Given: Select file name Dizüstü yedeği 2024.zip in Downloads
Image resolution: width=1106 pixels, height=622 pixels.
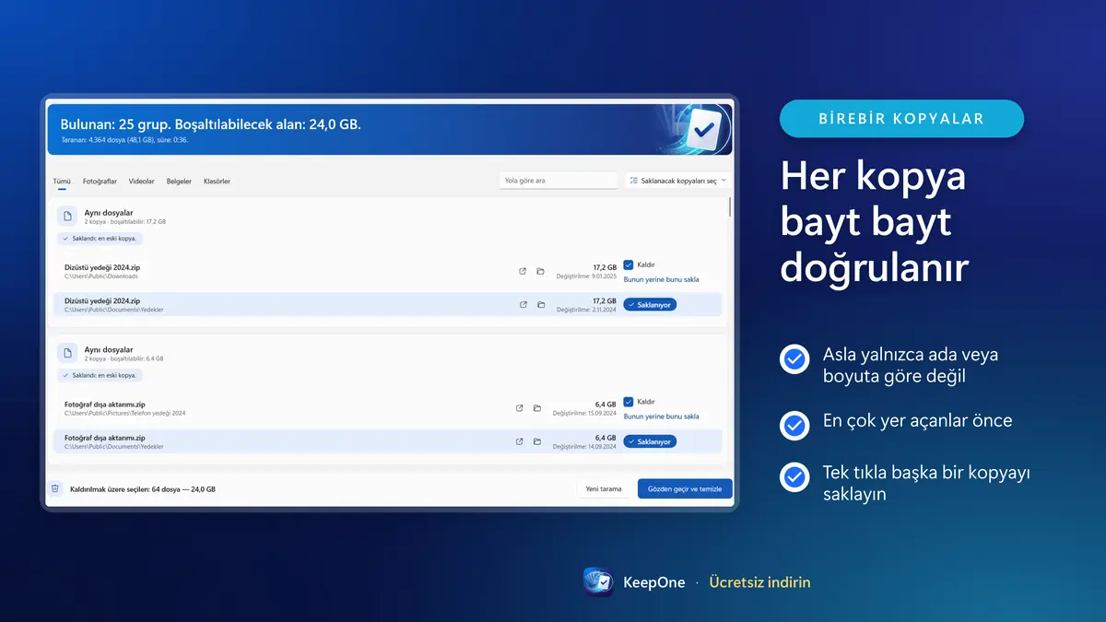Looking at the screenshot, I should pos(102,267).
